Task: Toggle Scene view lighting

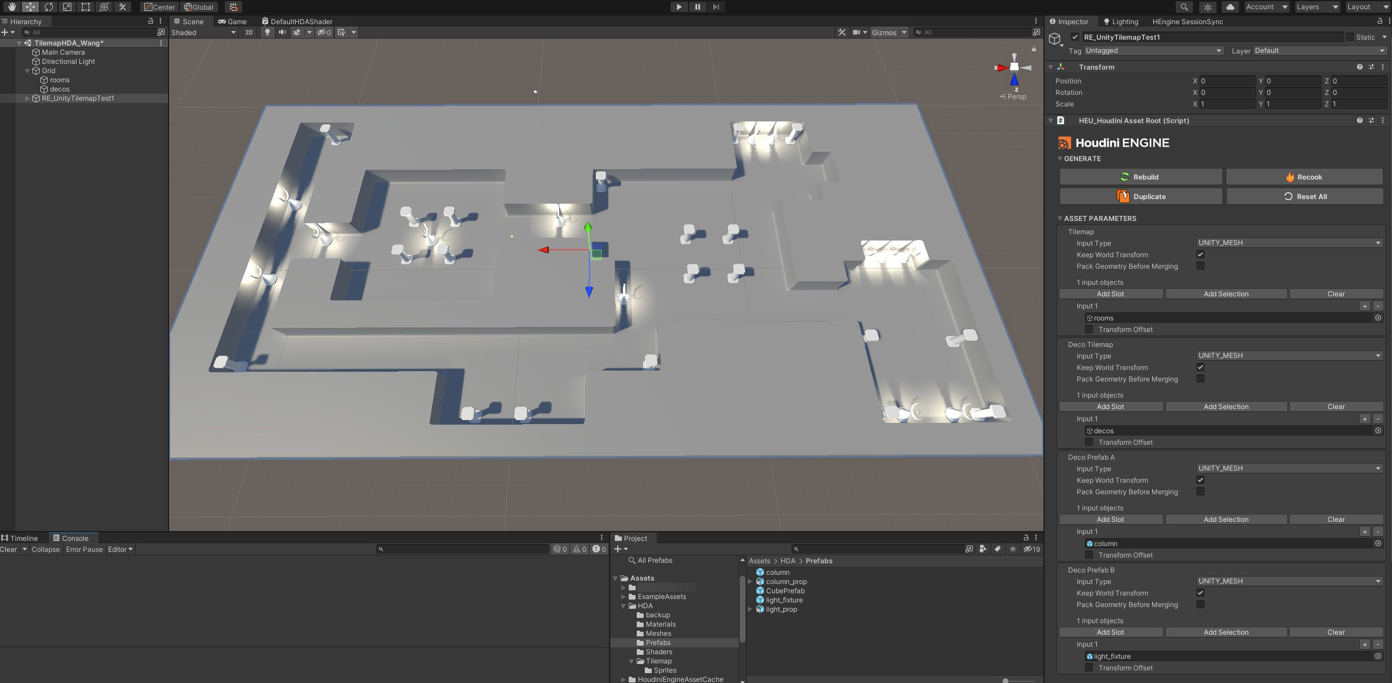Action: point(267,32)
